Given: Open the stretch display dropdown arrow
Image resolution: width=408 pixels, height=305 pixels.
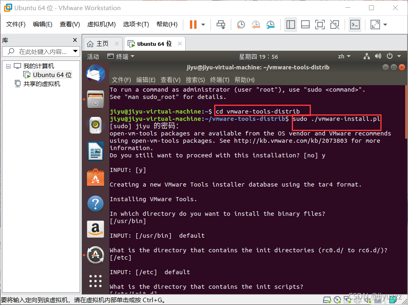Looking at the screenshot, I should (x=385, y=25).
